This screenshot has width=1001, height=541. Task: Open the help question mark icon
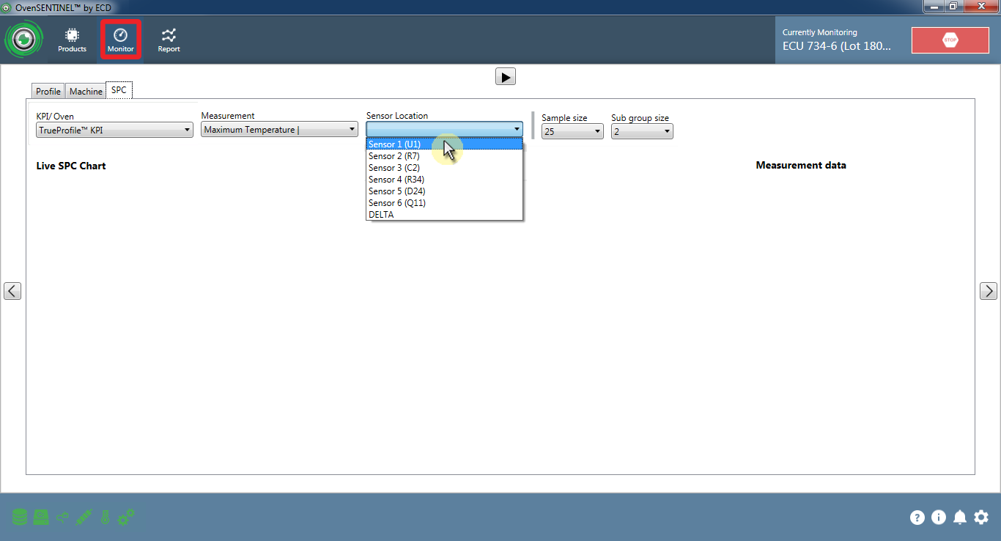click(x=917, y=518)
